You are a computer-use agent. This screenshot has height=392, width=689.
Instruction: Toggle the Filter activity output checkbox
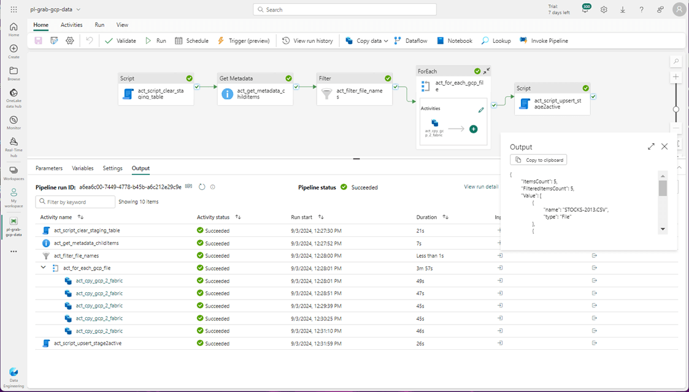coord(396,87)
